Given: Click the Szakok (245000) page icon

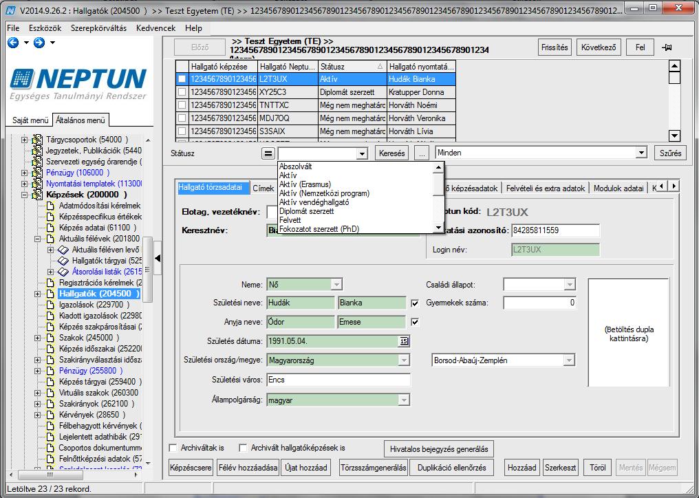Looking at the screenshot, I should click(50, 338).
